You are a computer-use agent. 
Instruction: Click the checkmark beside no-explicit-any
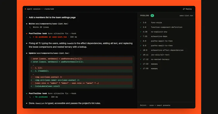coord(141,32)
